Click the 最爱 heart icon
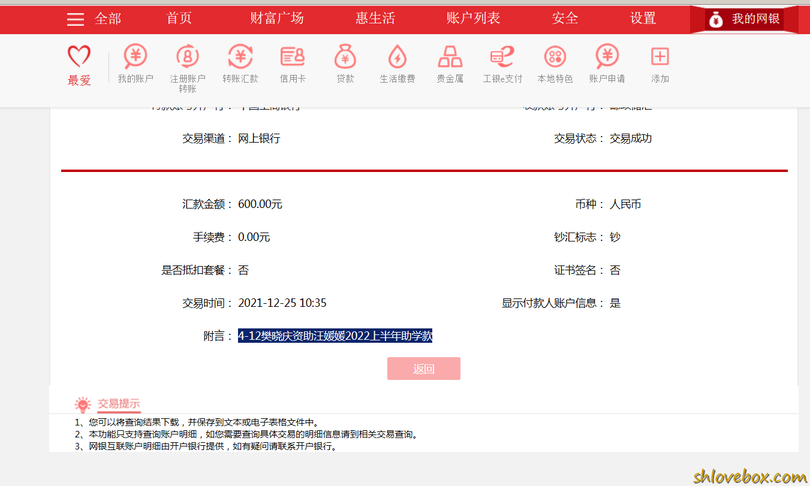 tap(79, 57)
